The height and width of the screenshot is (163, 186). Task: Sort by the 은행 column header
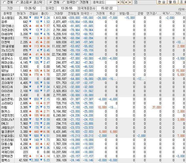click(x=141, y=13)
